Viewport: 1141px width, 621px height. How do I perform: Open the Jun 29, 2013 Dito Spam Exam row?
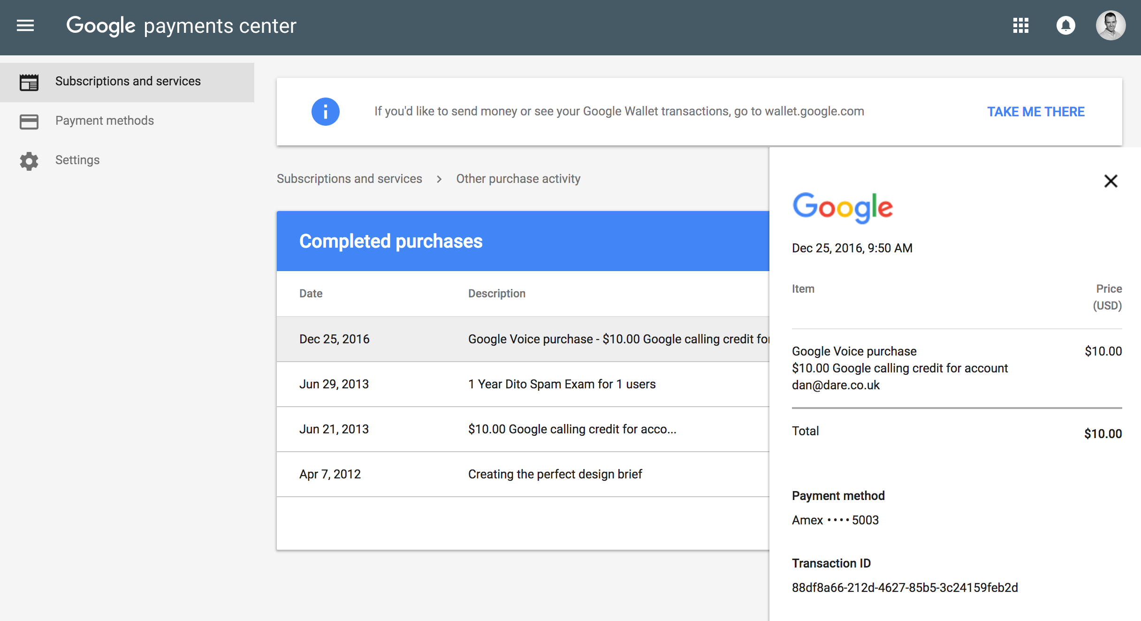(523, 384)
